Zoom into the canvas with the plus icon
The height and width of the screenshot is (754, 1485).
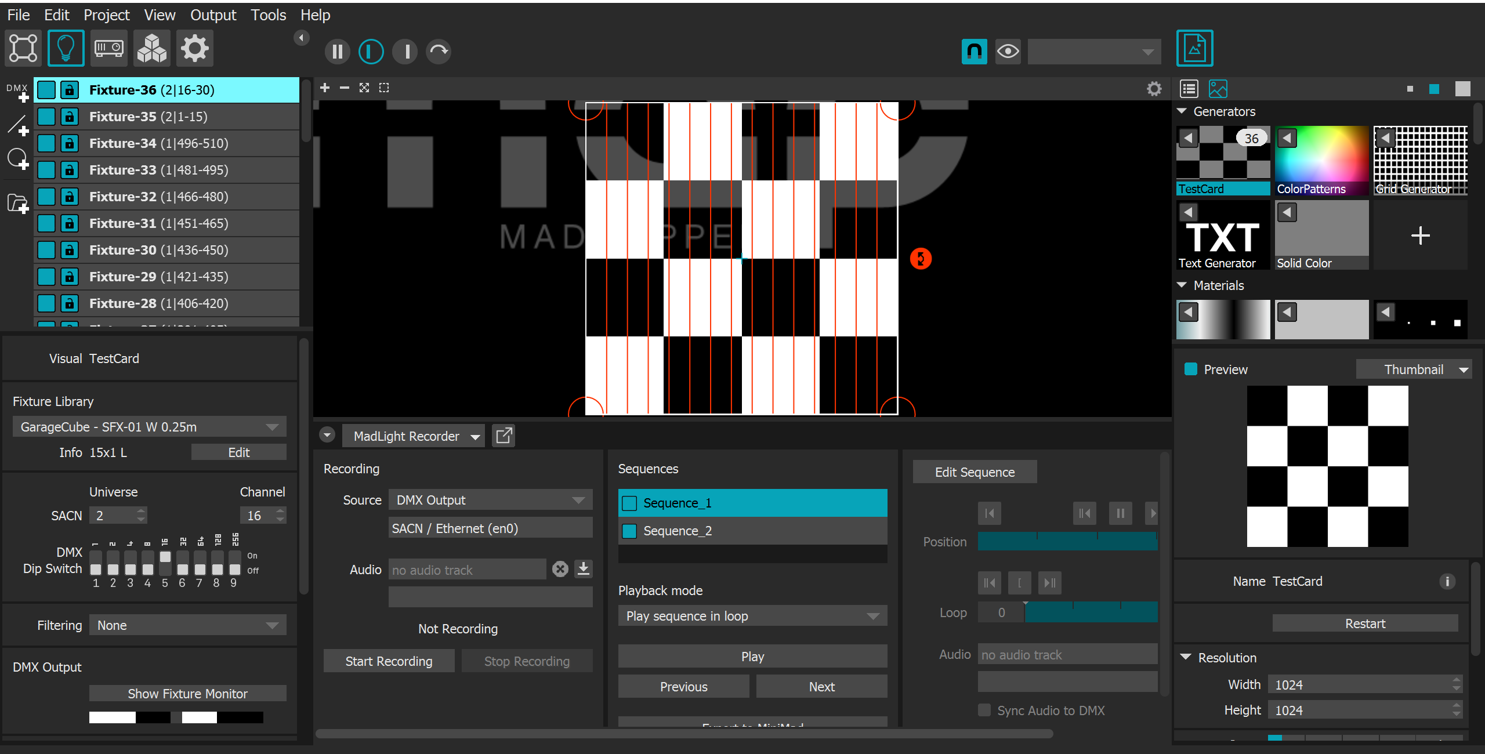(325, 88)
